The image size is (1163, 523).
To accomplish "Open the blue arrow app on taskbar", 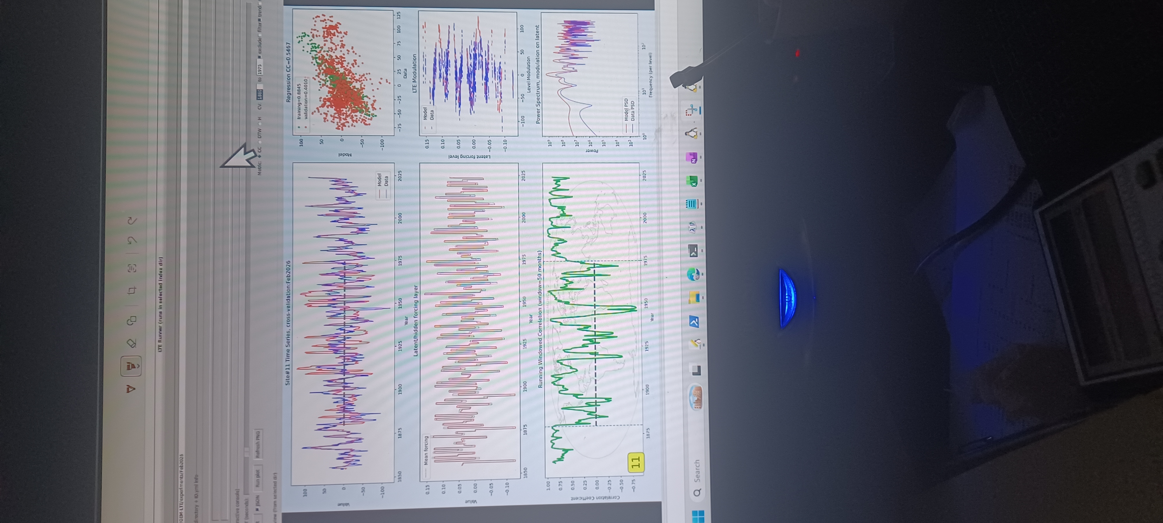I will coord(694,322).
